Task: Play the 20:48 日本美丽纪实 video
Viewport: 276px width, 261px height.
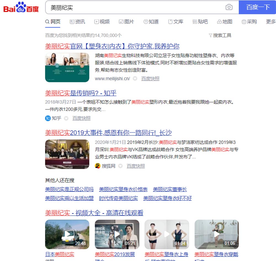Action: click(67, 234)
